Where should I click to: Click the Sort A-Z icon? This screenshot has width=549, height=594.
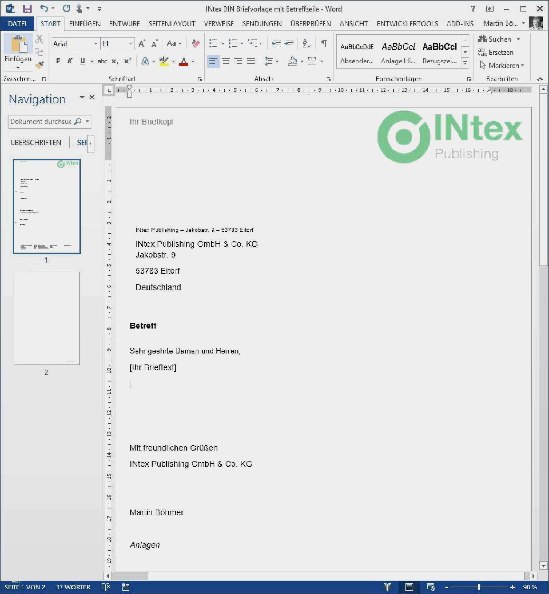306,44
